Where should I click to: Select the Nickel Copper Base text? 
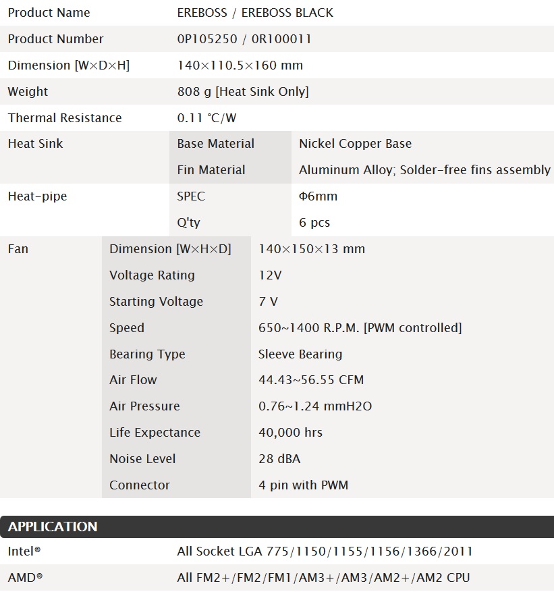(355, 144)
